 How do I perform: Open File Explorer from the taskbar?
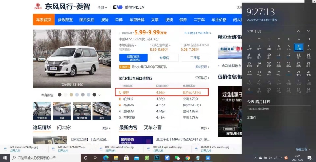[116, 158]
